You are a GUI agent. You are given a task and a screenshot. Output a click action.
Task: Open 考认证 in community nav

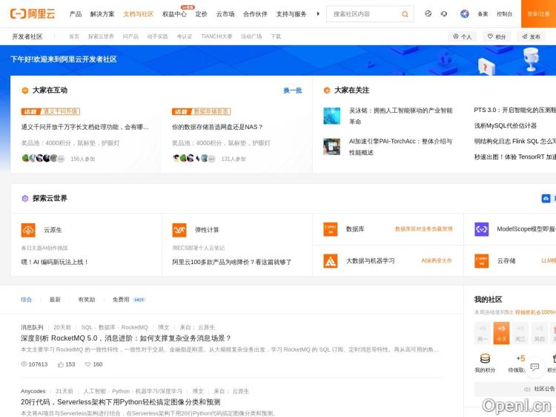point(185,36)
